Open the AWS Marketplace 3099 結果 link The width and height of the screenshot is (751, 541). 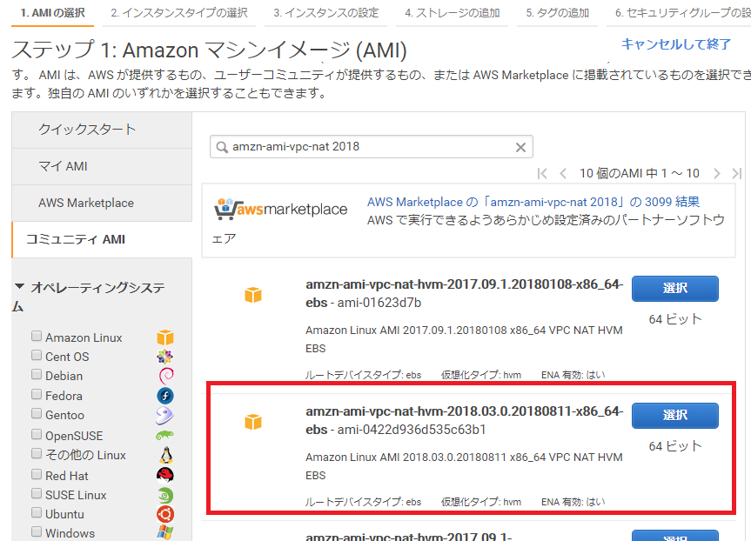click(533, 202)
